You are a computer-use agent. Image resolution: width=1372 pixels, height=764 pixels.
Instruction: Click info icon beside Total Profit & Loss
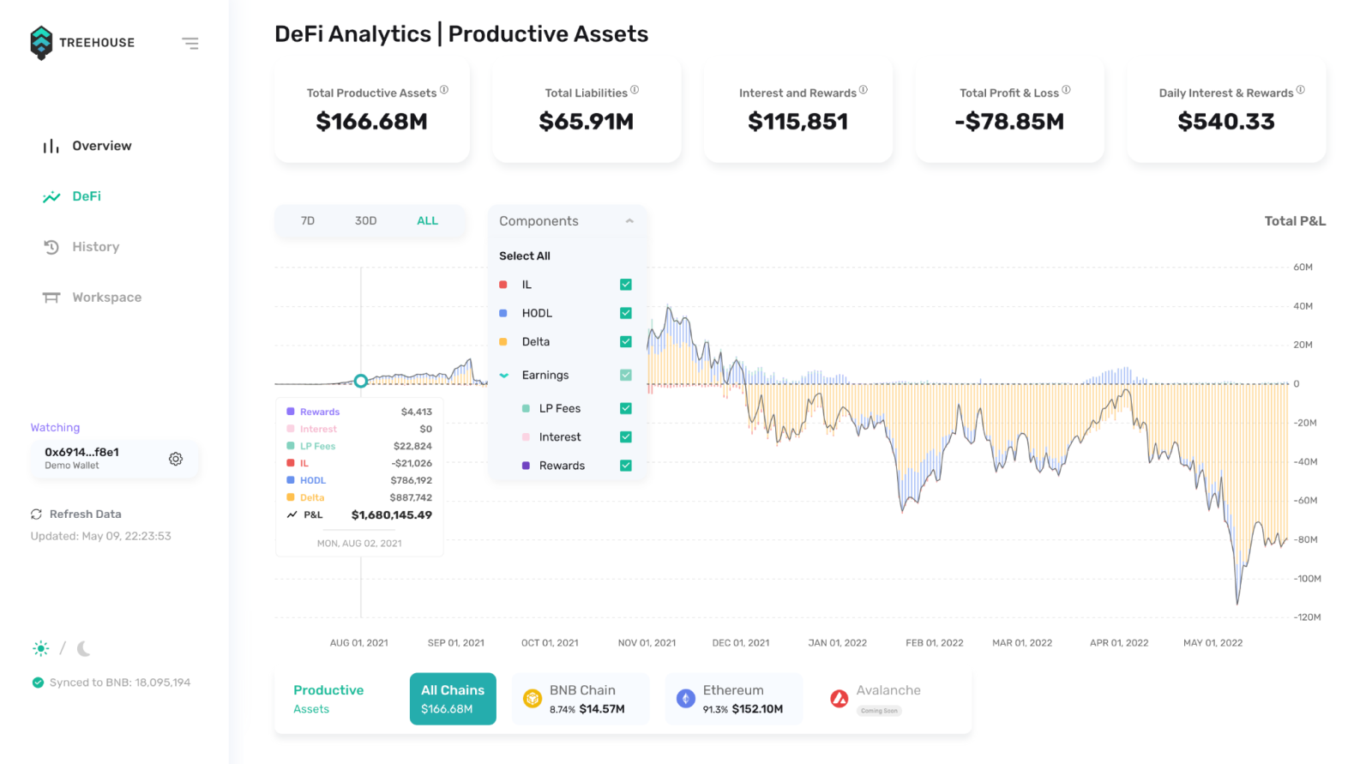click(1066, 89)
